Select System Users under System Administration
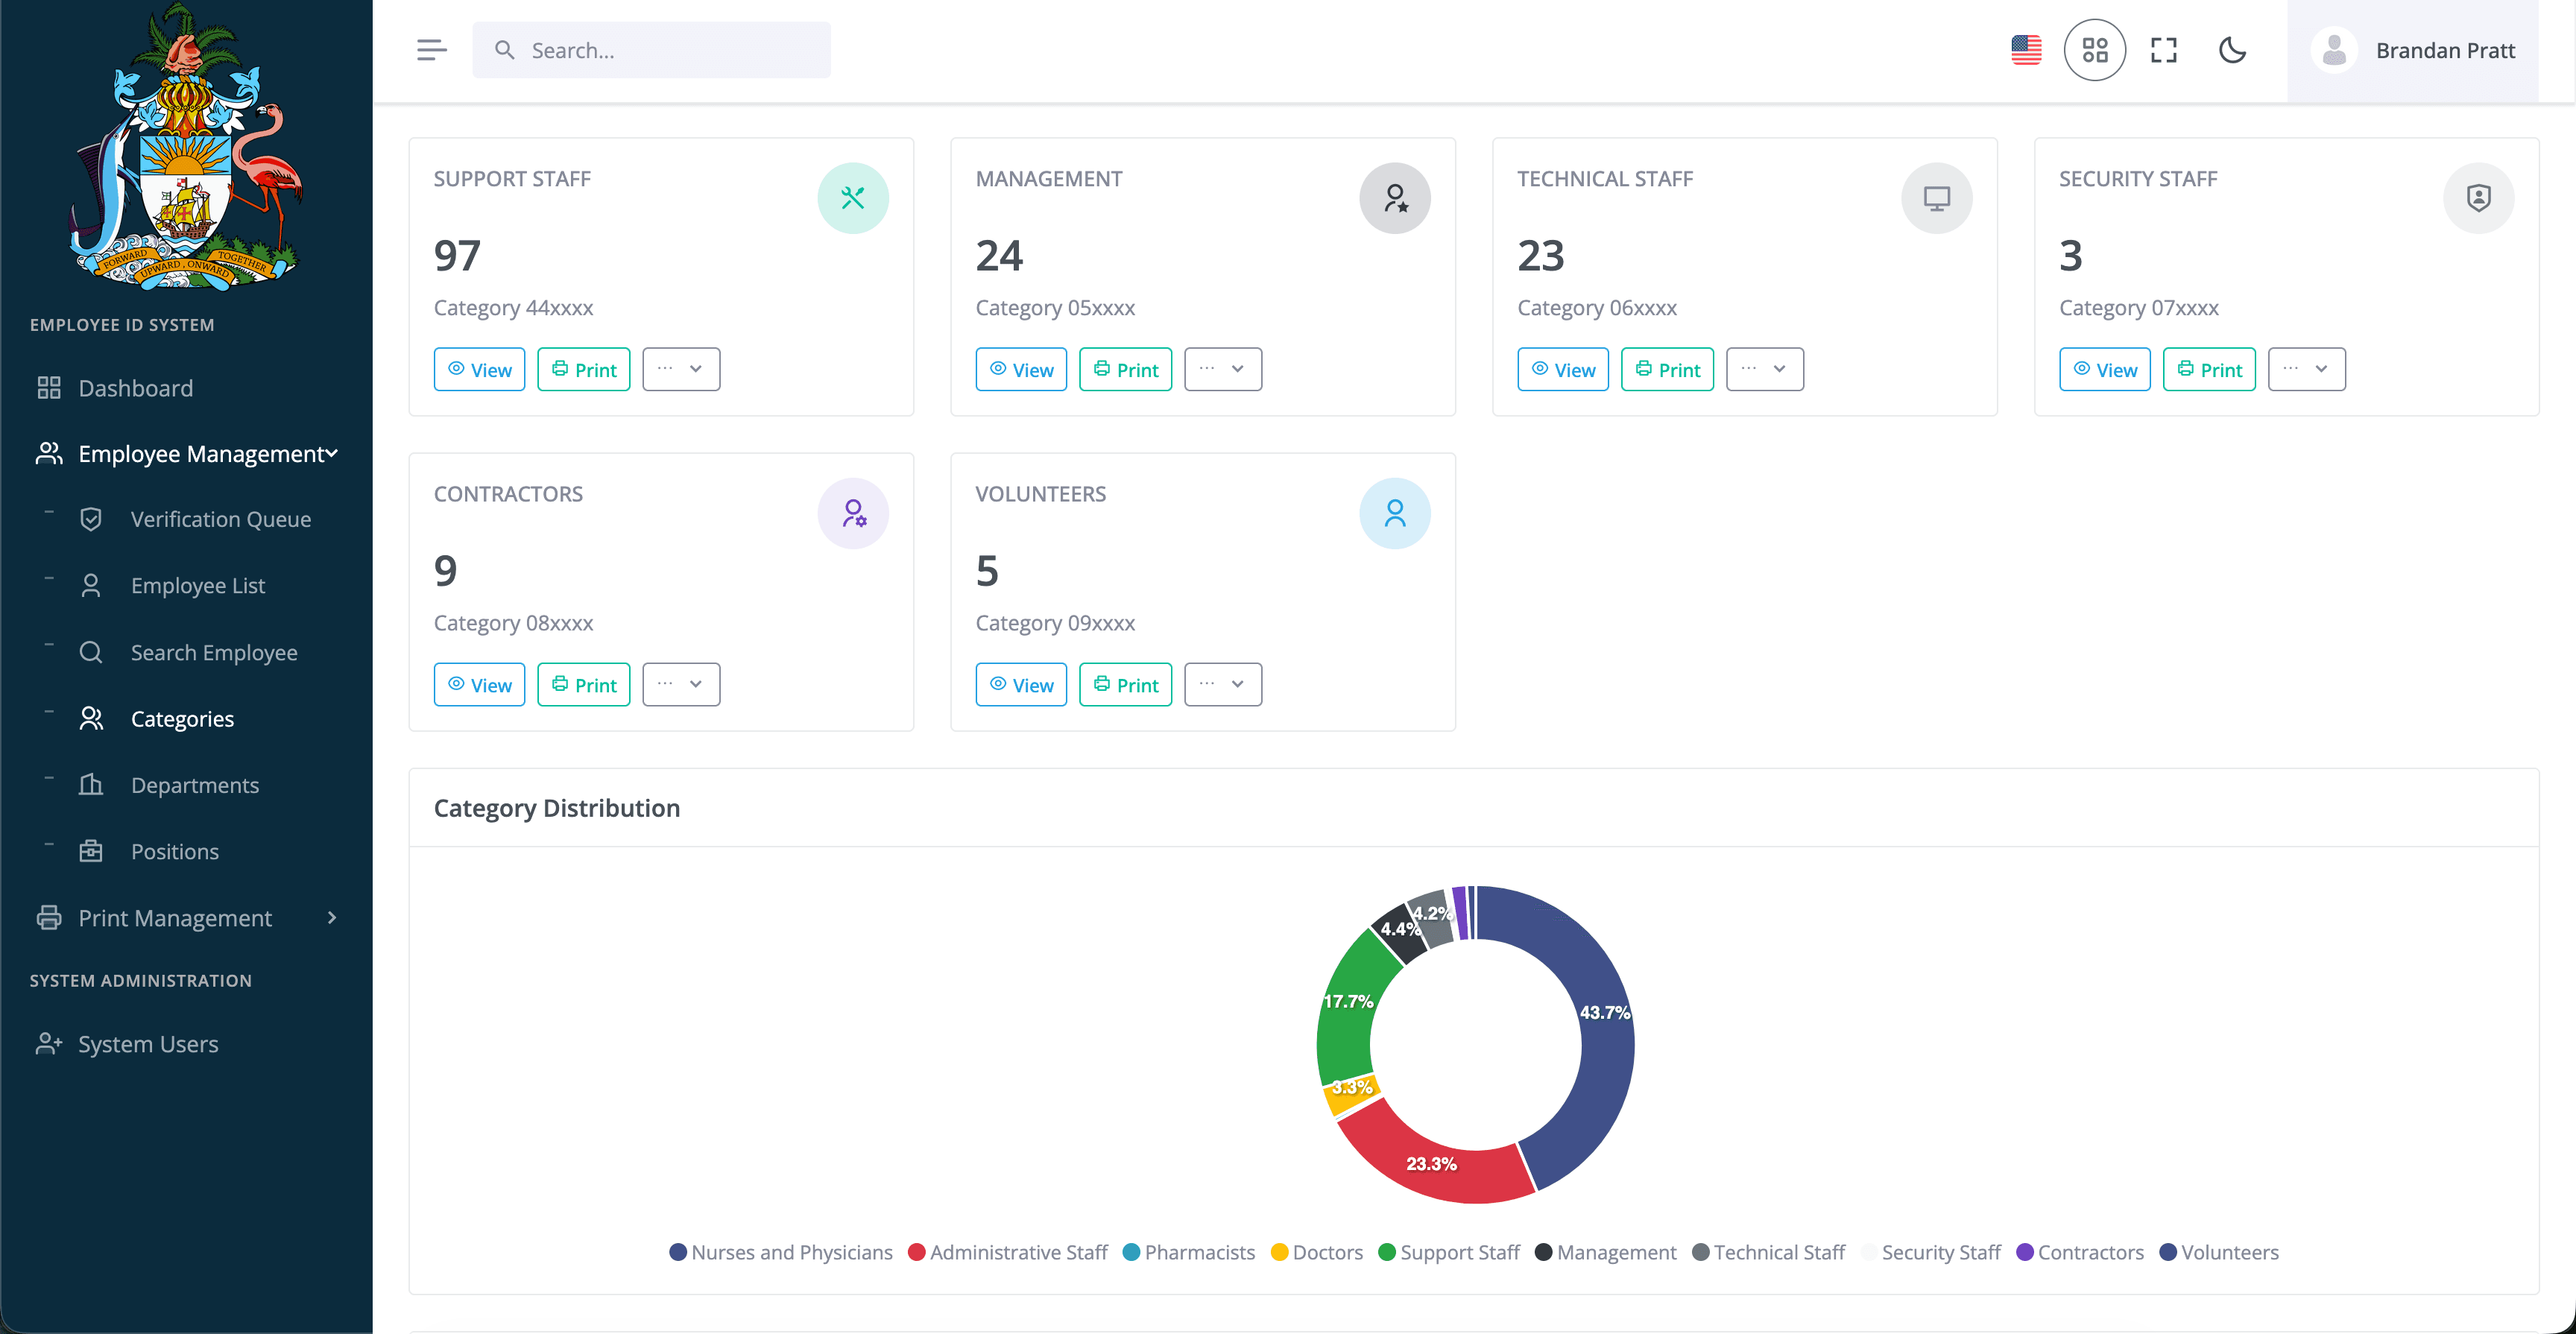 (148, 1043)
